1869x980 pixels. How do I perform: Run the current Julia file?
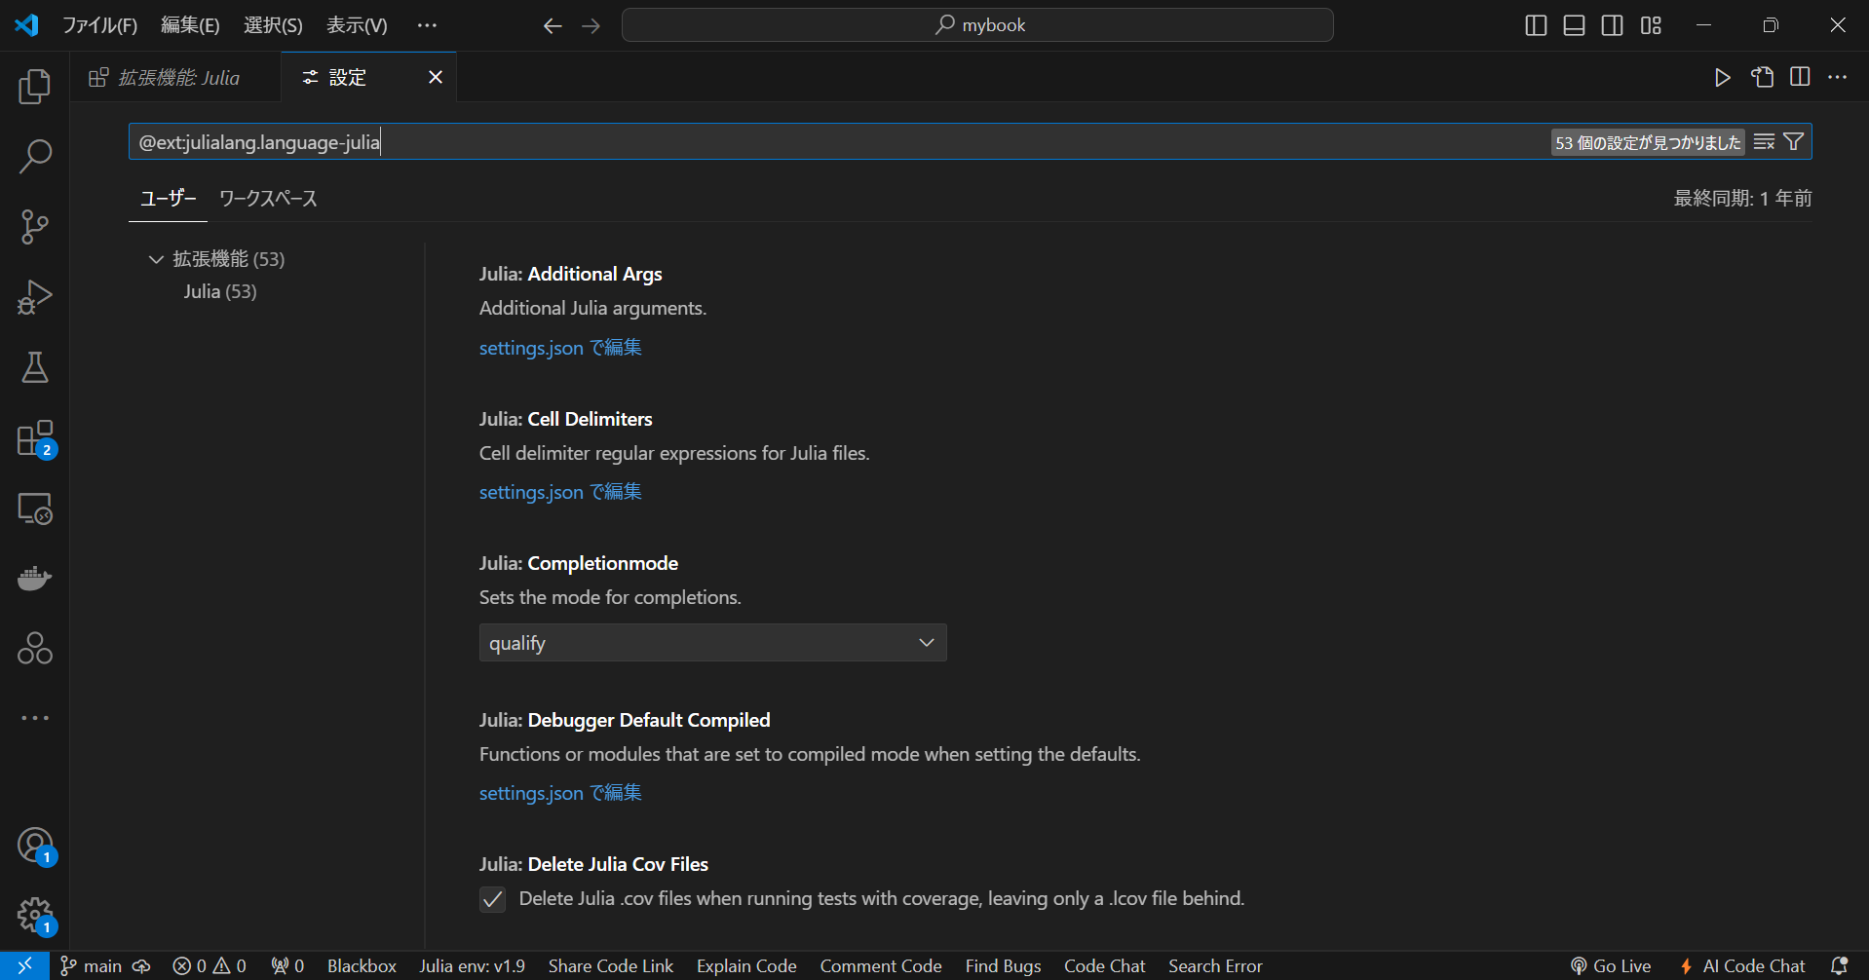click(x=1723, y=77)
